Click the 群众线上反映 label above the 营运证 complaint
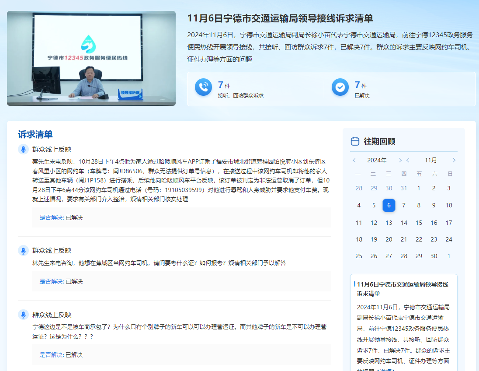 point(52,315)
